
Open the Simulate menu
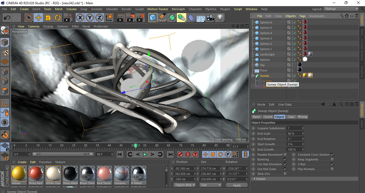112,9
